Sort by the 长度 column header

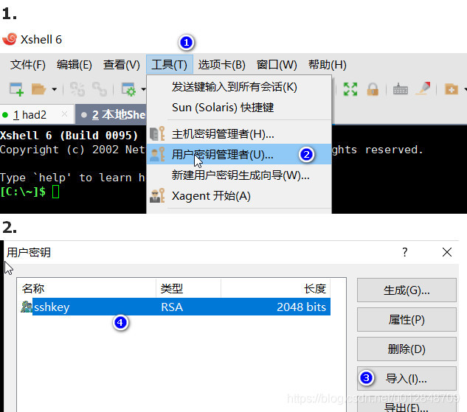[276, 289]
